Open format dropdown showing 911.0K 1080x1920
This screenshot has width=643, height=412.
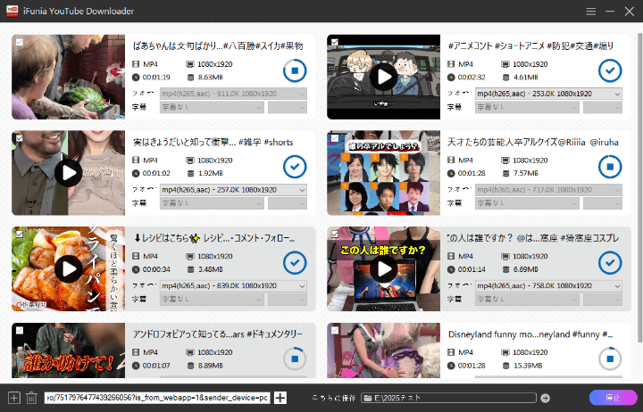coord(233,94)
